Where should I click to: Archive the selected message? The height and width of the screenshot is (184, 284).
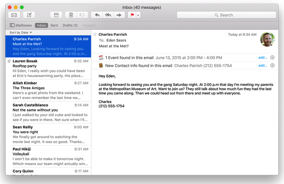56,15
